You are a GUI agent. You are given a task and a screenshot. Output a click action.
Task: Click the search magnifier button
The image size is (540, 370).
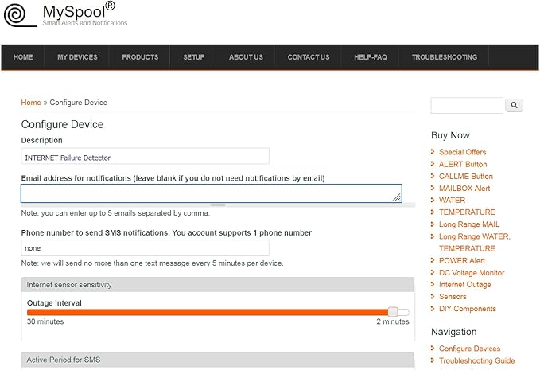[x=514, y=105]
